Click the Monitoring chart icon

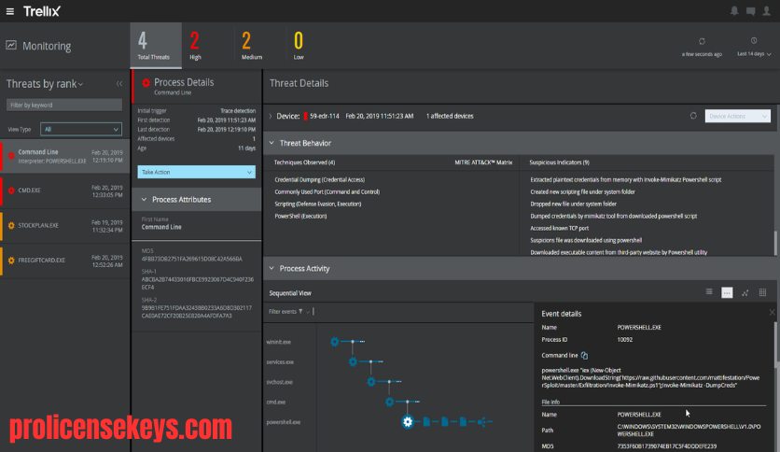tap(11, 46)
